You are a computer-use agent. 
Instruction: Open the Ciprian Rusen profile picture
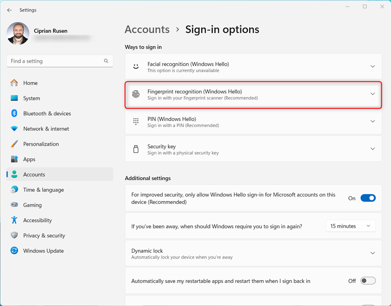18,33
